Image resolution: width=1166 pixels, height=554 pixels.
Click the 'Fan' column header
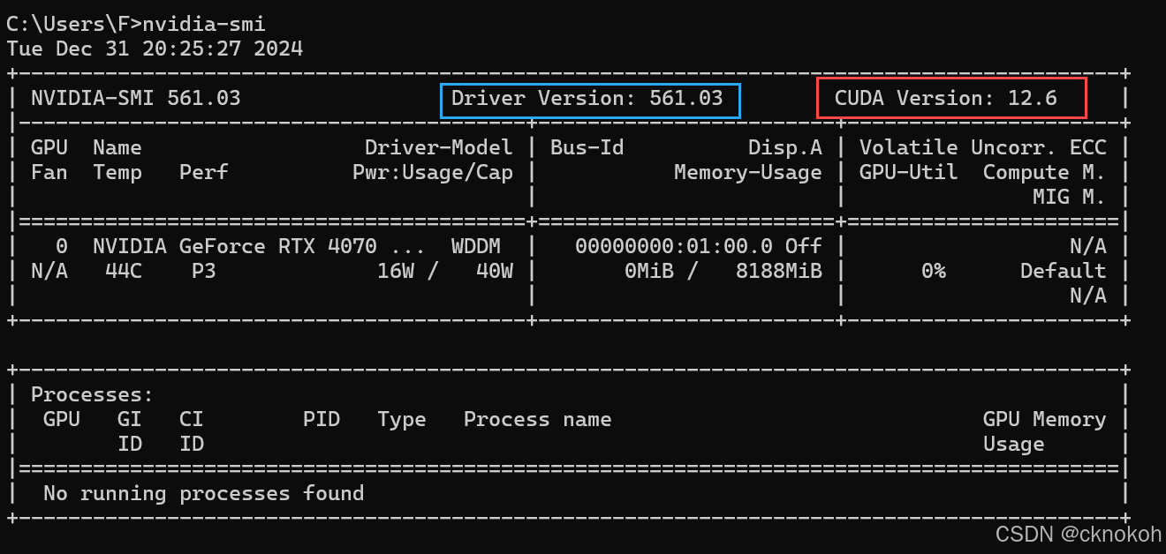(x=49, y=172)
